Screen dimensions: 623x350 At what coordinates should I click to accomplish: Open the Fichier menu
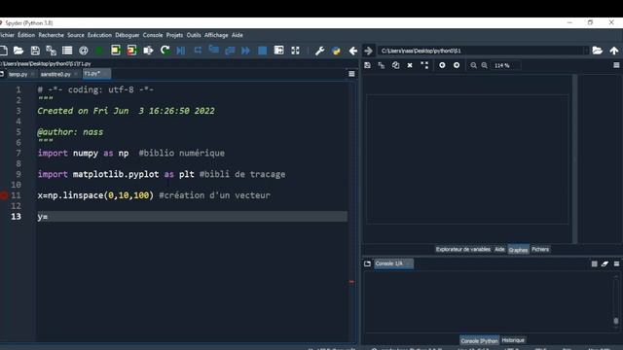[7, 35]
